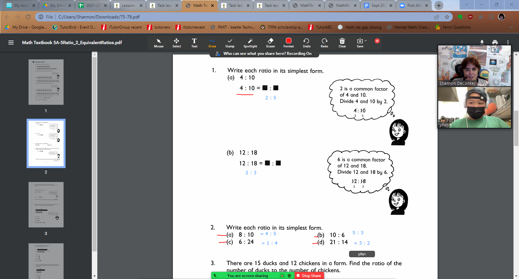Clear all annotations with trash icon

click(342, 43)
